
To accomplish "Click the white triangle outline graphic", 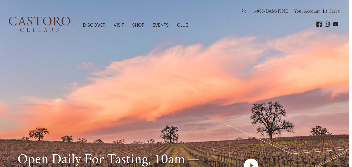I will [x=286, y=146].
